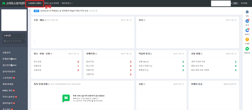Open the '택배없는 날' notice link
This screenshot has width=252, height=110.
[x=64, y=11]
